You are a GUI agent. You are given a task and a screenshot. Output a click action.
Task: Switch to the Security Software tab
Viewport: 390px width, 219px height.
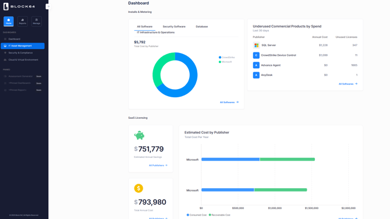tap(174, 26)
